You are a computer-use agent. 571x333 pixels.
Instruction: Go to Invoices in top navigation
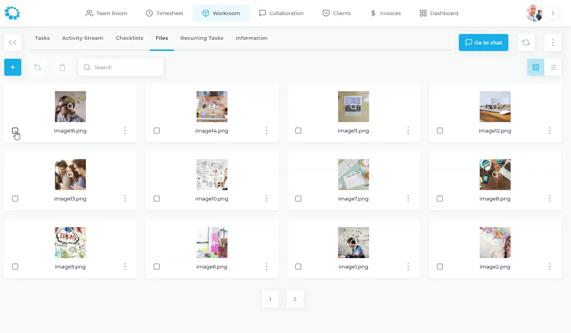click(x=386, y=13)
